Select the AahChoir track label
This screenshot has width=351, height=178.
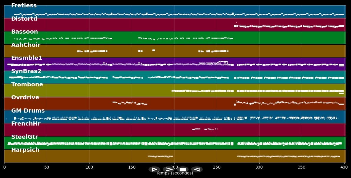26,45
